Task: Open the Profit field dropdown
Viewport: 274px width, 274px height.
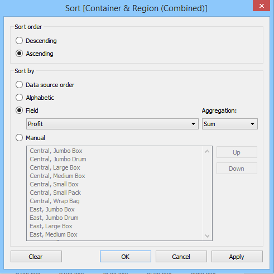Action: point(112,124)
